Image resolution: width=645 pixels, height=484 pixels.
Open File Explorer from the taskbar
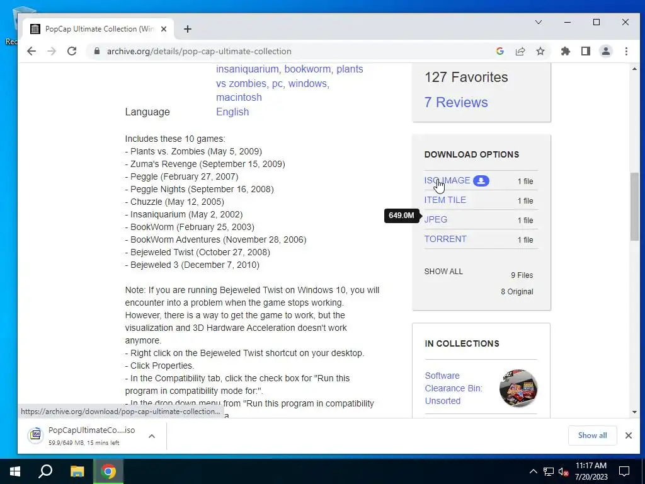pos(77,471)
